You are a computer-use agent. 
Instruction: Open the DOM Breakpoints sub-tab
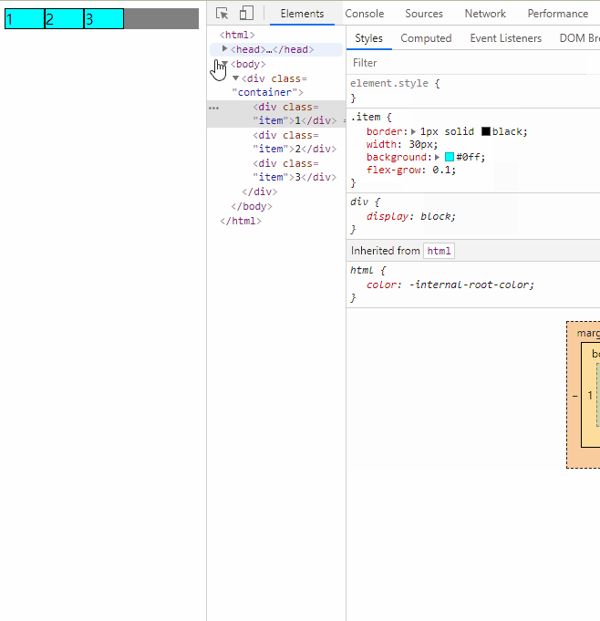(x=579, y=38)
